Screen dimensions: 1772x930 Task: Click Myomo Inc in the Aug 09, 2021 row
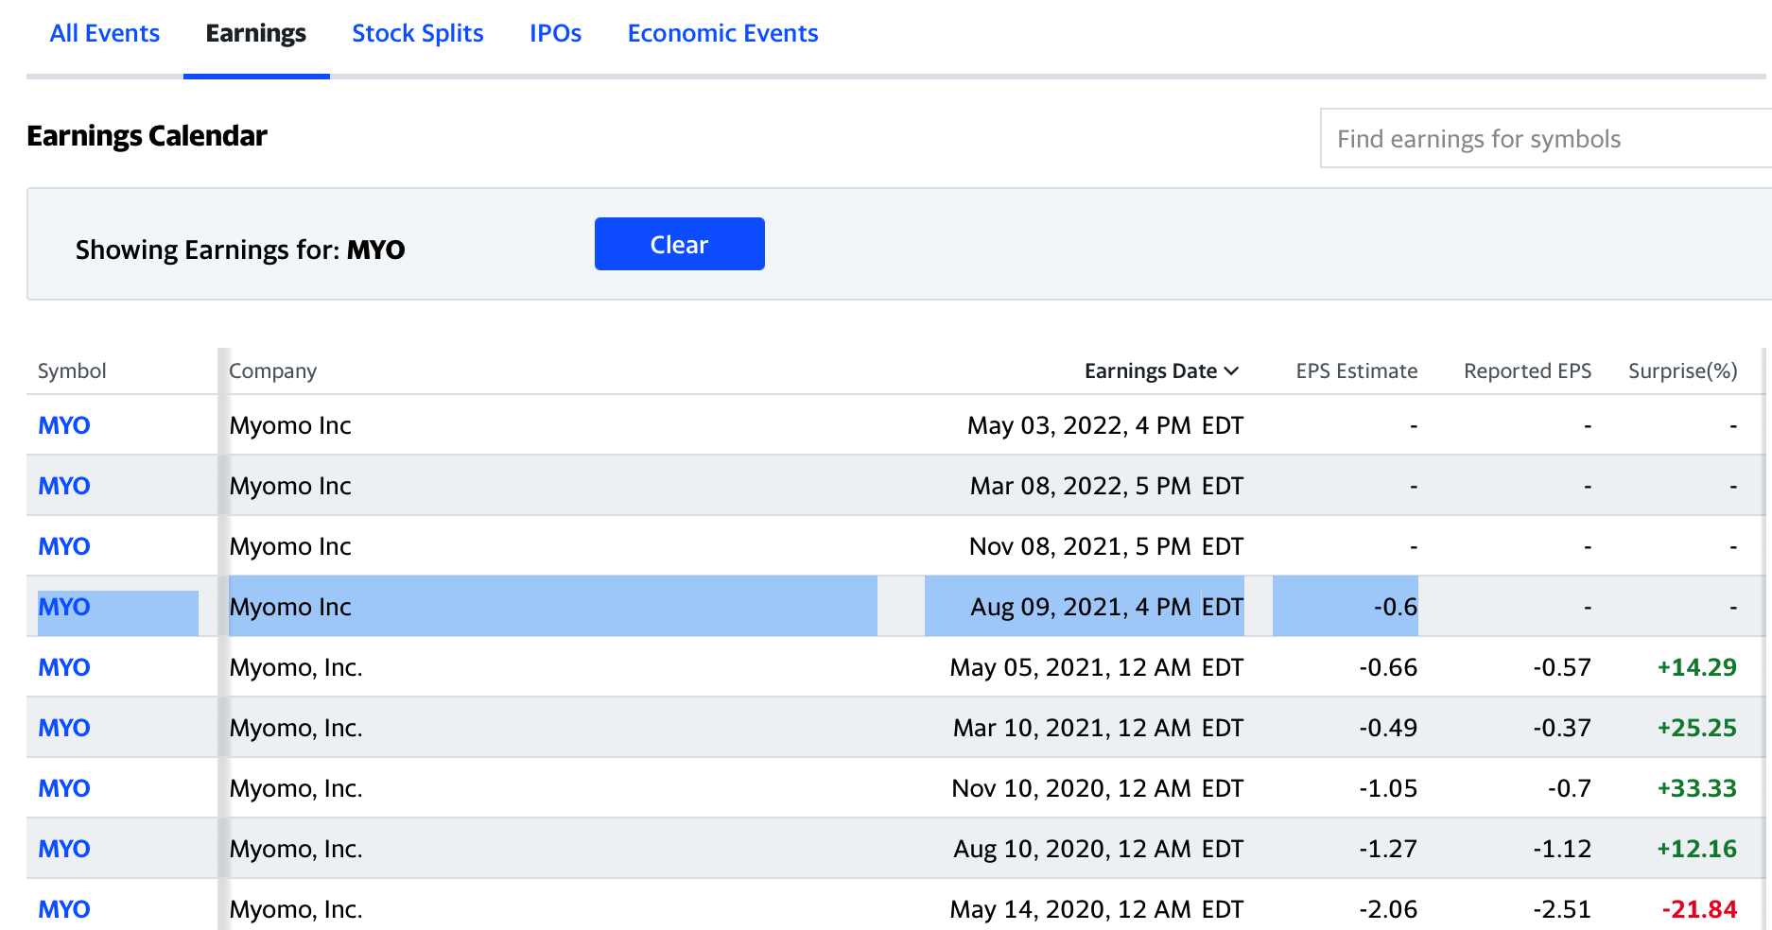pyautogui.click(x=290, y=607)
